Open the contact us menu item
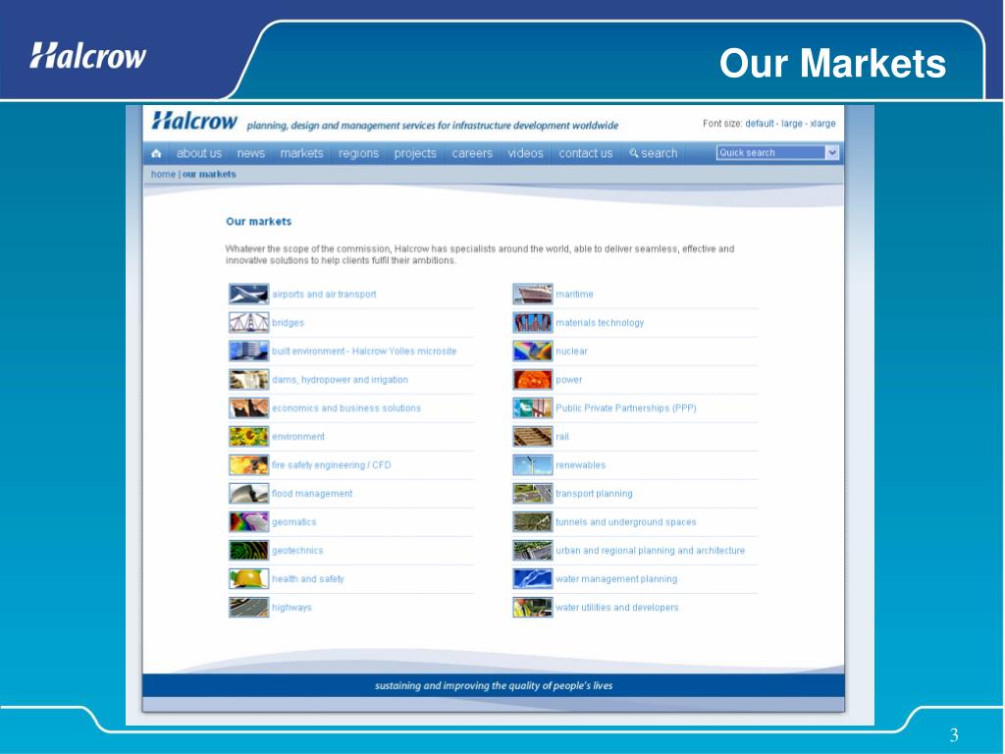 [x=586, y=153]
